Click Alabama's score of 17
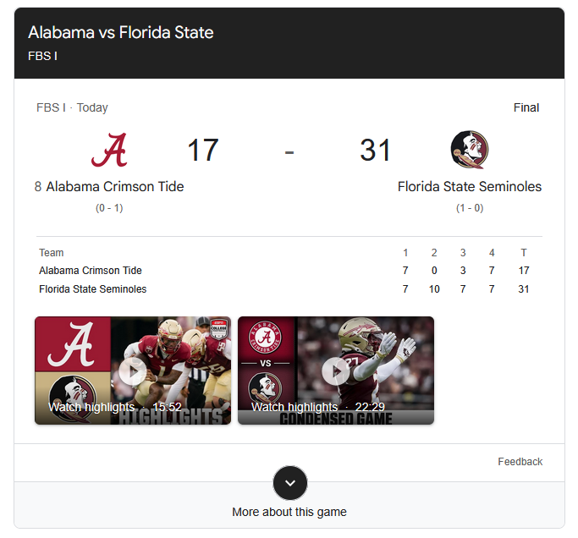Viewport: 578px width, 538px height. tap(203, 150)
